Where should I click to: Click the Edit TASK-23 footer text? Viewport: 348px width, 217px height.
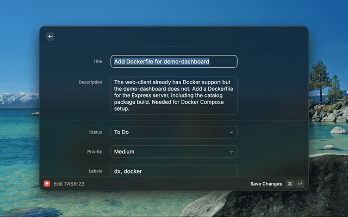(69, 184)
